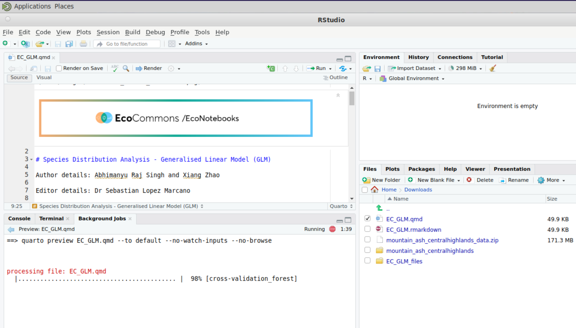Uncheck the EC_GLM.qmd file checkbox
This screenshot has width=576, height=328.
click(x=368, y=219)
